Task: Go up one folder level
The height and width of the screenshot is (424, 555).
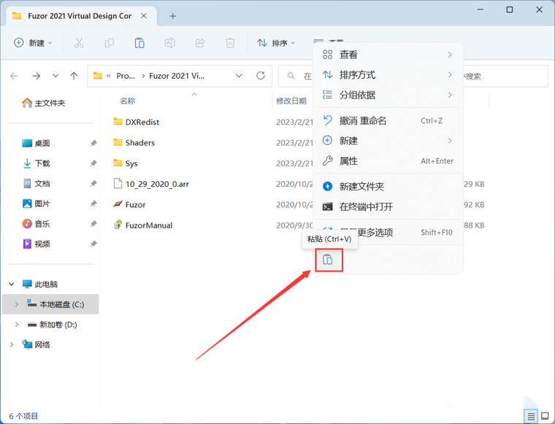Action: (74, 76)
